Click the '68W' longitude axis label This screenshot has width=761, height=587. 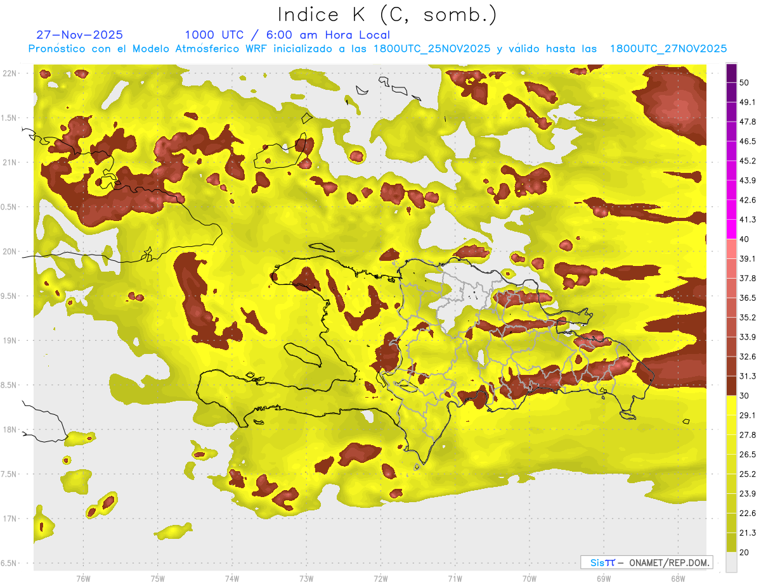click(x=677, y=579)
